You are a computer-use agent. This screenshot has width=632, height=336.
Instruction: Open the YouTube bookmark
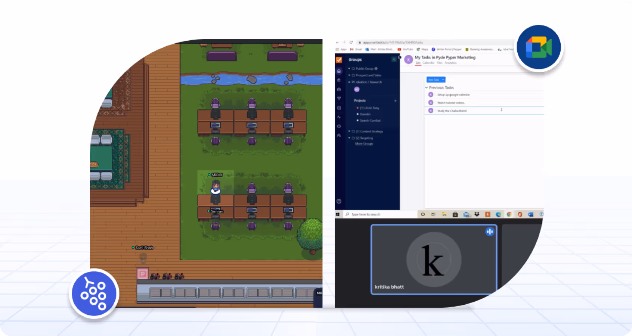405,49
